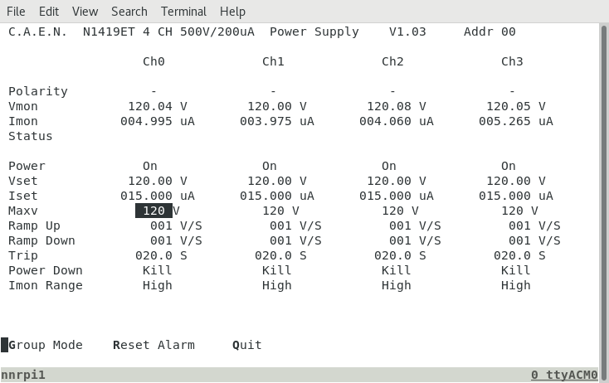Open the File menu
Screen dimensions: 609x383
[16, 12]
